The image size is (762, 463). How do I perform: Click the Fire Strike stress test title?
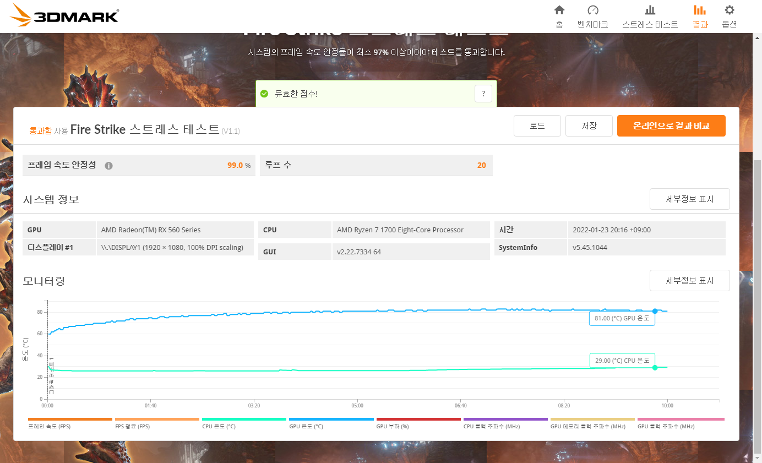pyautogui.click(x=145, y=130)
